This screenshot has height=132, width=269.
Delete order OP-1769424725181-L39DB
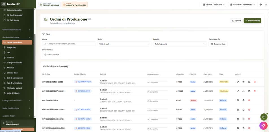click(x=255, y=82)
